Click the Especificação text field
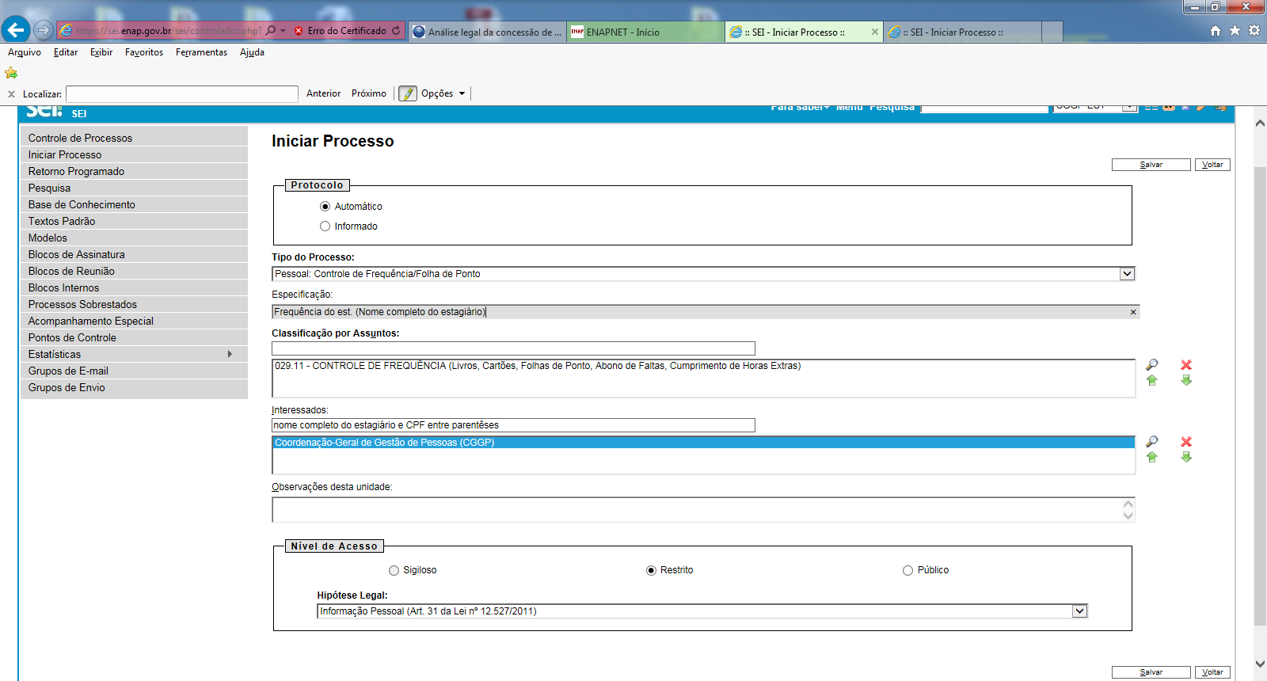Image resolution: width=1267 pixels, height=681 pixels. [706, 312]
